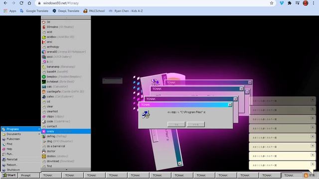Click the programs list scroll-down arrow
Image resolution: width=319 pixels, height=179 pixels.
tap(66, 170)
